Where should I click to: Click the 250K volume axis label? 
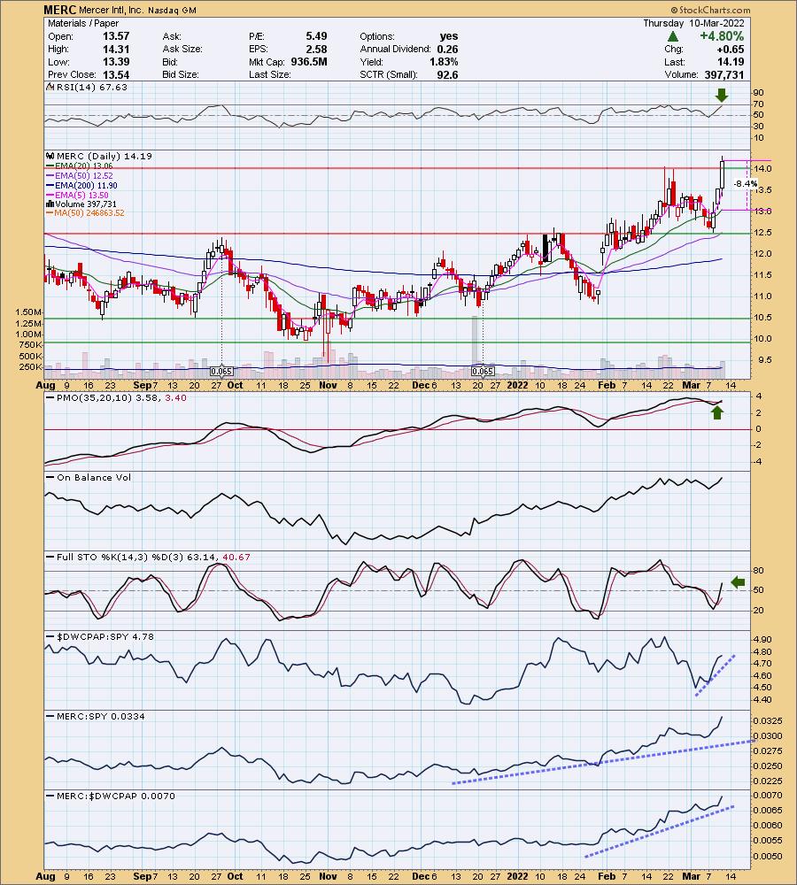pos(32,367)
